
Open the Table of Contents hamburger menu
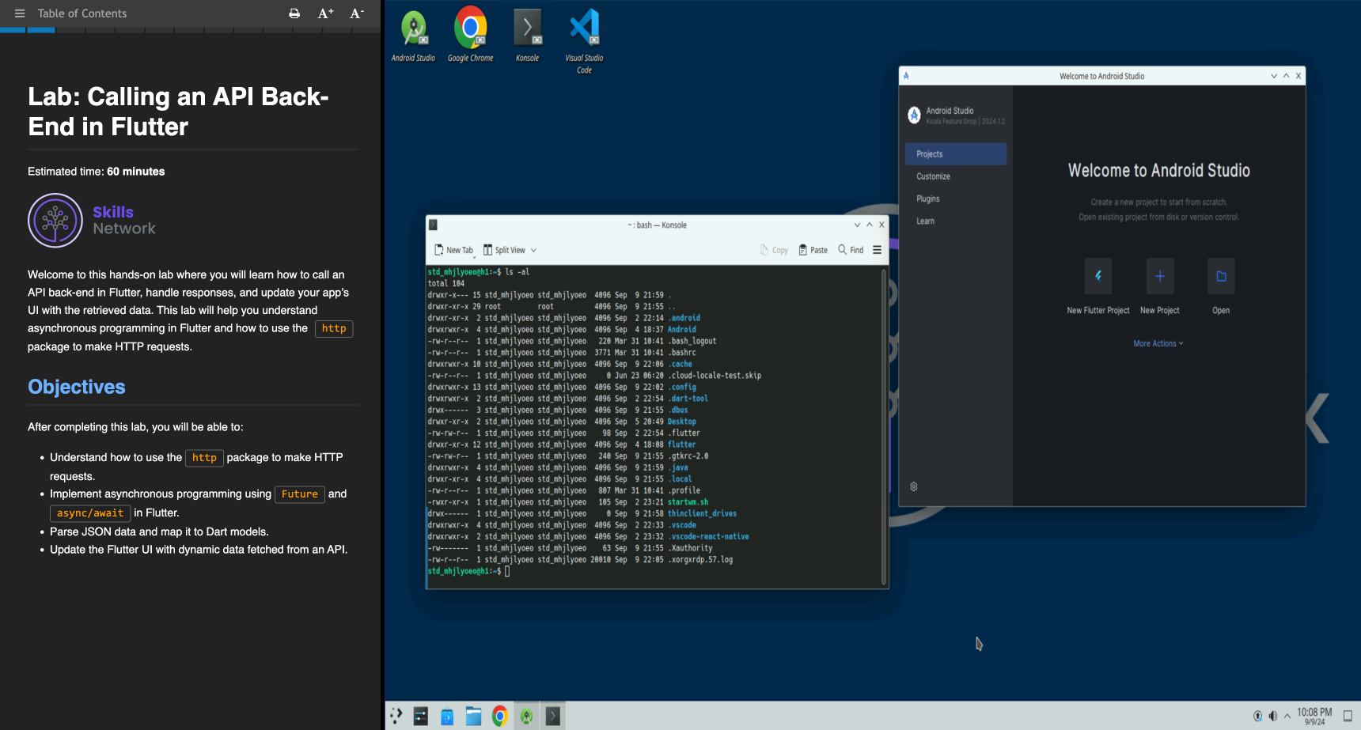coord(20,13)
